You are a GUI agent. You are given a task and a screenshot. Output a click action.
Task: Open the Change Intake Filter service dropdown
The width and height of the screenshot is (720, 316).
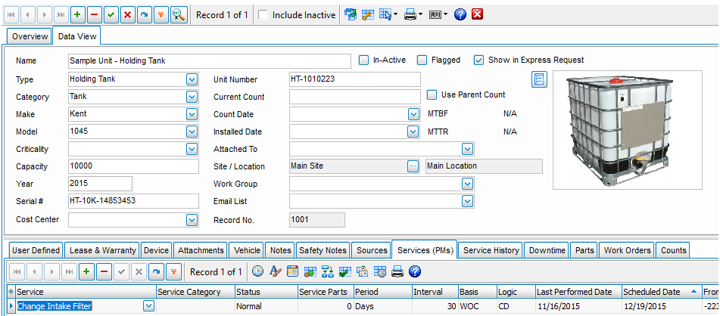[x=149, y=306]
